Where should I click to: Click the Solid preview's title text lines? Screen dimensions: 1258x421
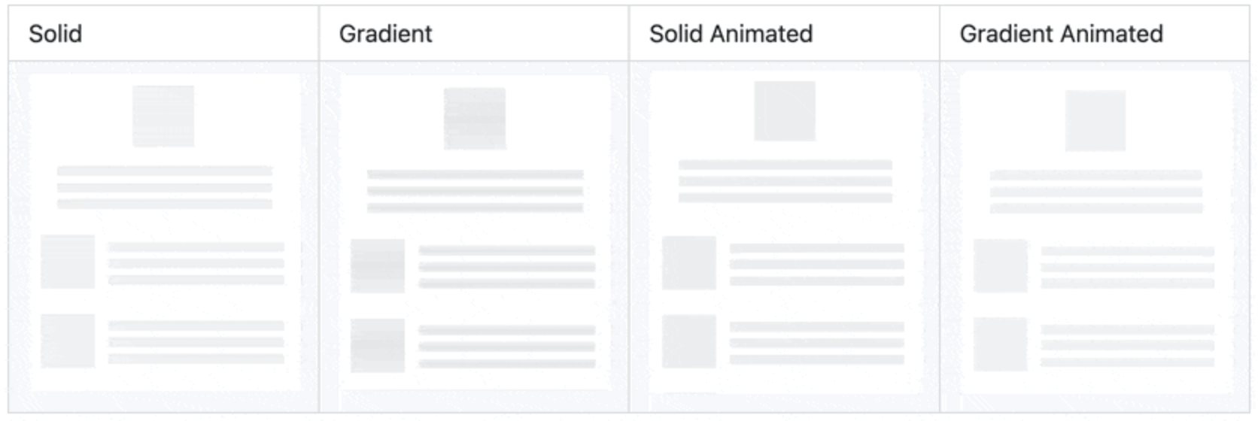pyautogui.click(x=165, y=187)
